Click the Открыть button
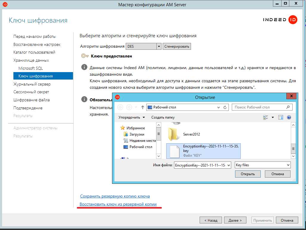The height and width of the screenshot is (230, 306). (x=248, y=174)
